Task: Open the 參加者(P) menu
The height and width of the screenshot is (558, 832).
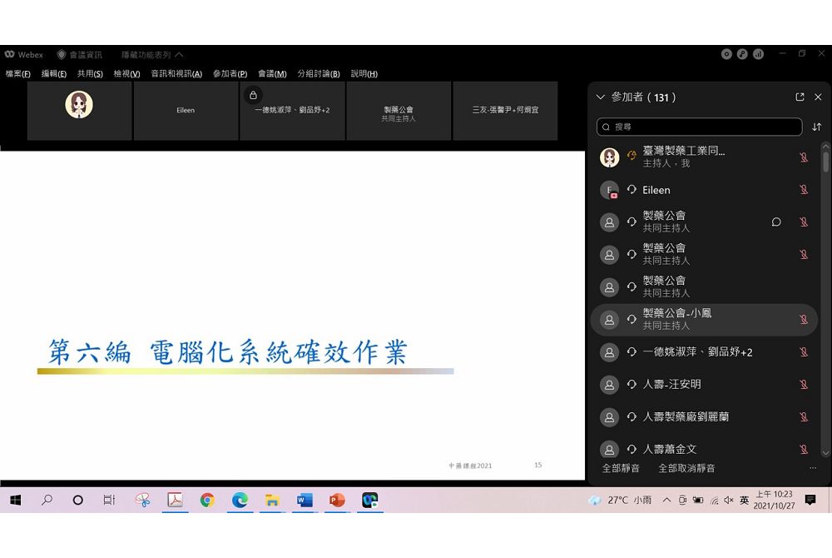Action: pos(230,74)
